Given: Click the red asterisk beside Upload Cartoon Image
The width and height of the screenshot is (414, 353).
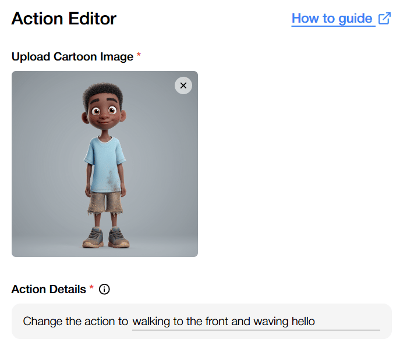Looking at the screenshot, I should (139, 55).
